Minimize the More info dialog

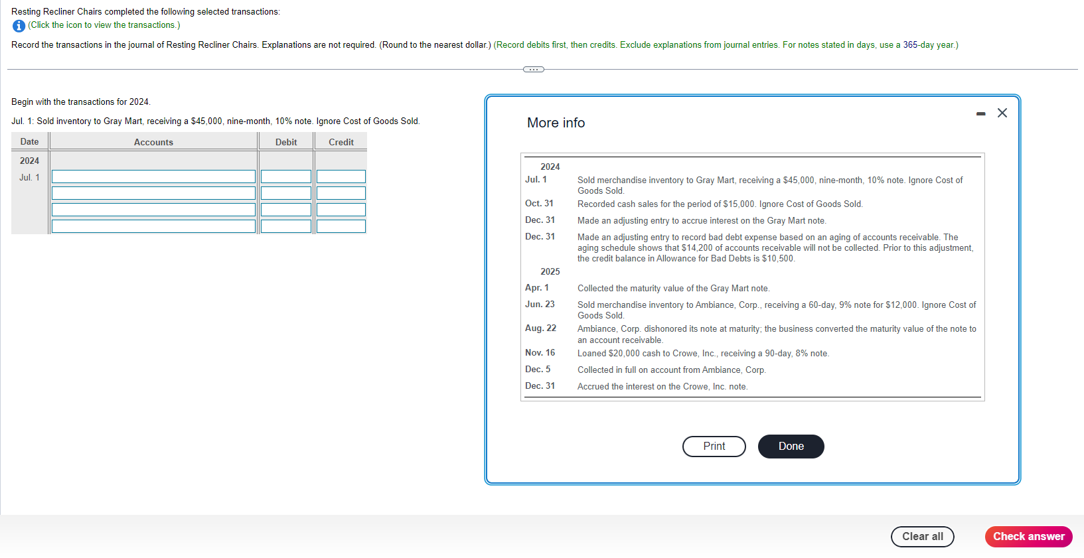980,114
